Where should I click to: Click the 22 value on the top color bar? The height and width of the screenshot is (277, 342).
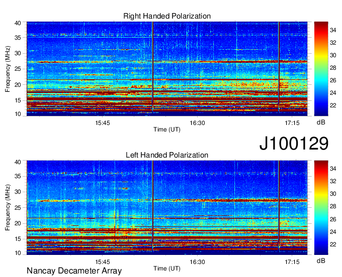pyautogui.click(x=333, y=105)
